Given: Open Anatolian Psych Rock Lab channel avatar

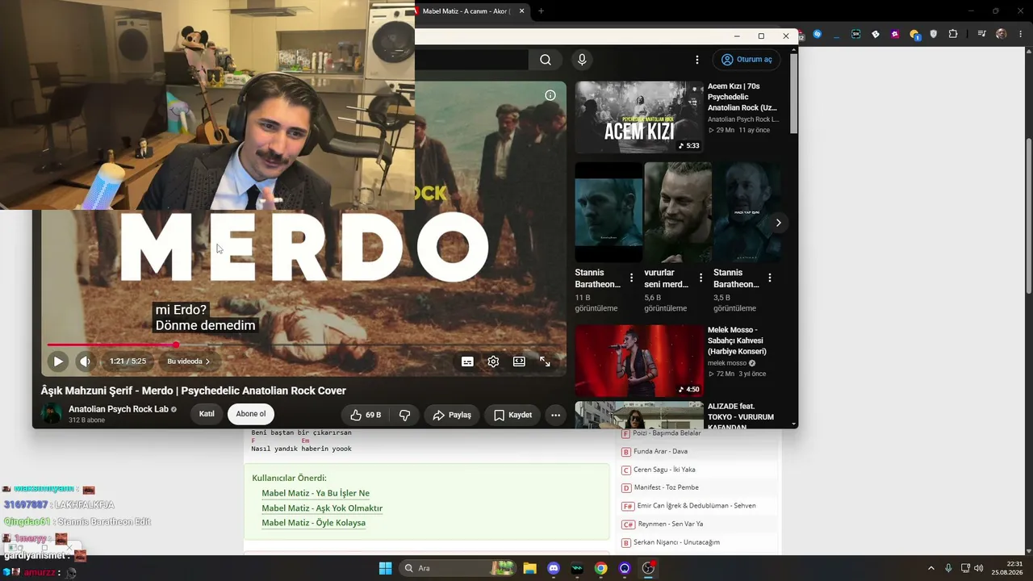Looking at the screenshot, I should [x=52, y=414].
